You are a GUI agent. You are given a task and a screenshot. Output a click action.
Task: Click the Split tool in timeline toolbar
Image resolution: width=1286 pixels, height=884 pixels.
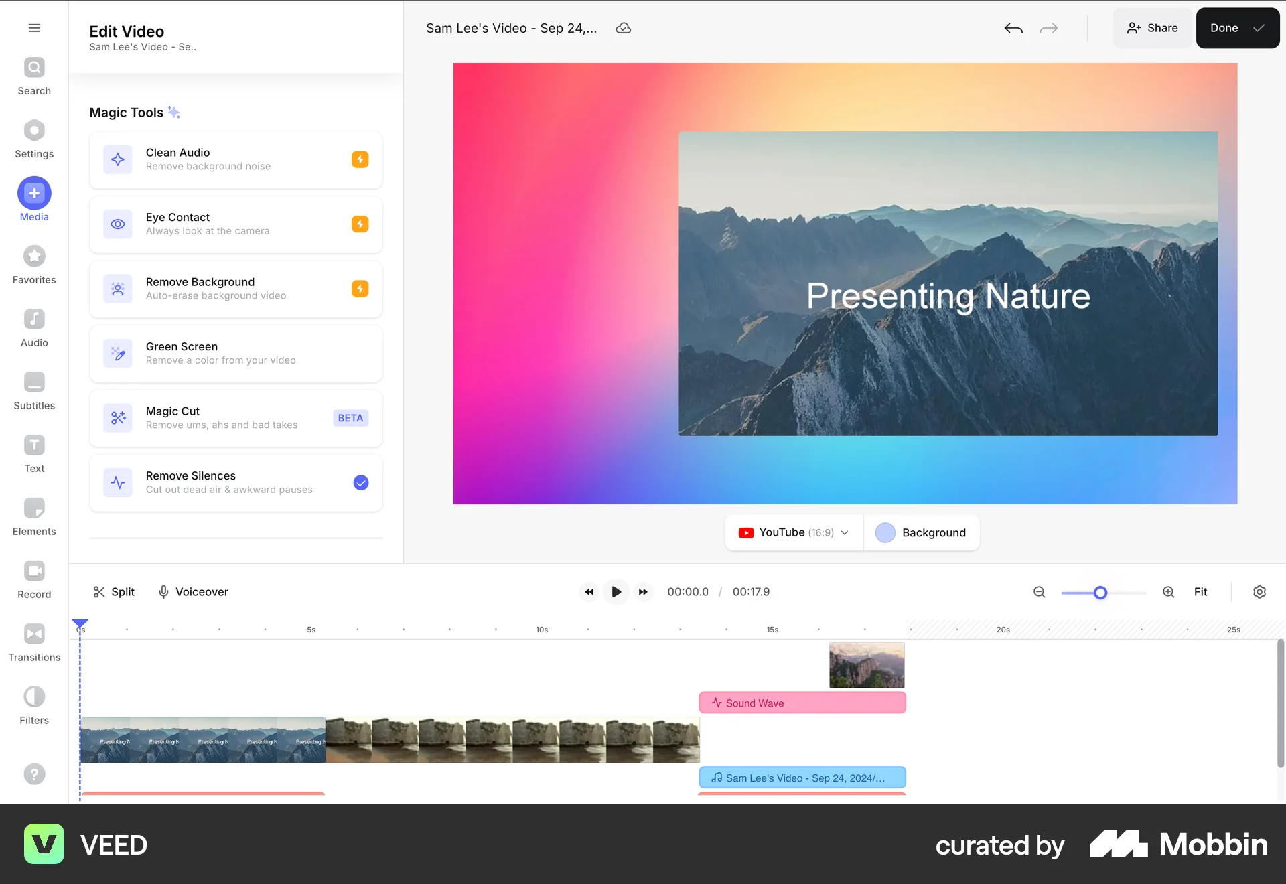point(113,591)
